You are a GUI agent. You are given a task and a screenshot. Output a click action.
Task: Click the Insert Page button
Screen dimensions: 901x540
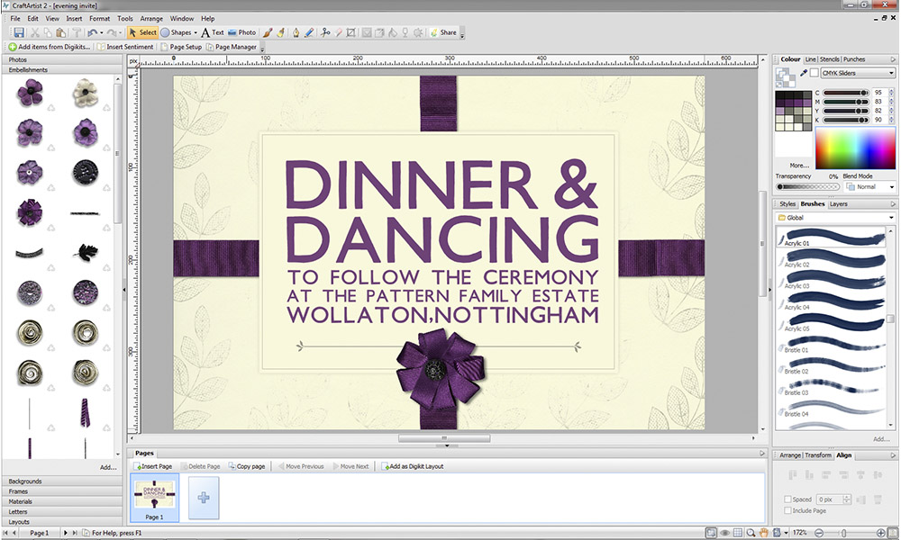153,466
